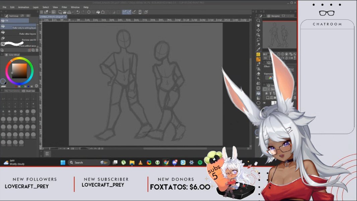357x201 pixels.
Task: Select the Eraser tool
Action: click(x=258, y=74)
